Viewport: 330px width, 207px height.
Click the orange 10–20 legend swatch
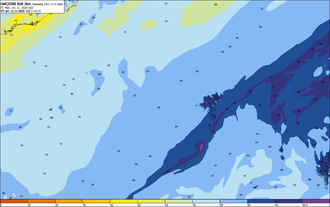click(x=41, y=201)
